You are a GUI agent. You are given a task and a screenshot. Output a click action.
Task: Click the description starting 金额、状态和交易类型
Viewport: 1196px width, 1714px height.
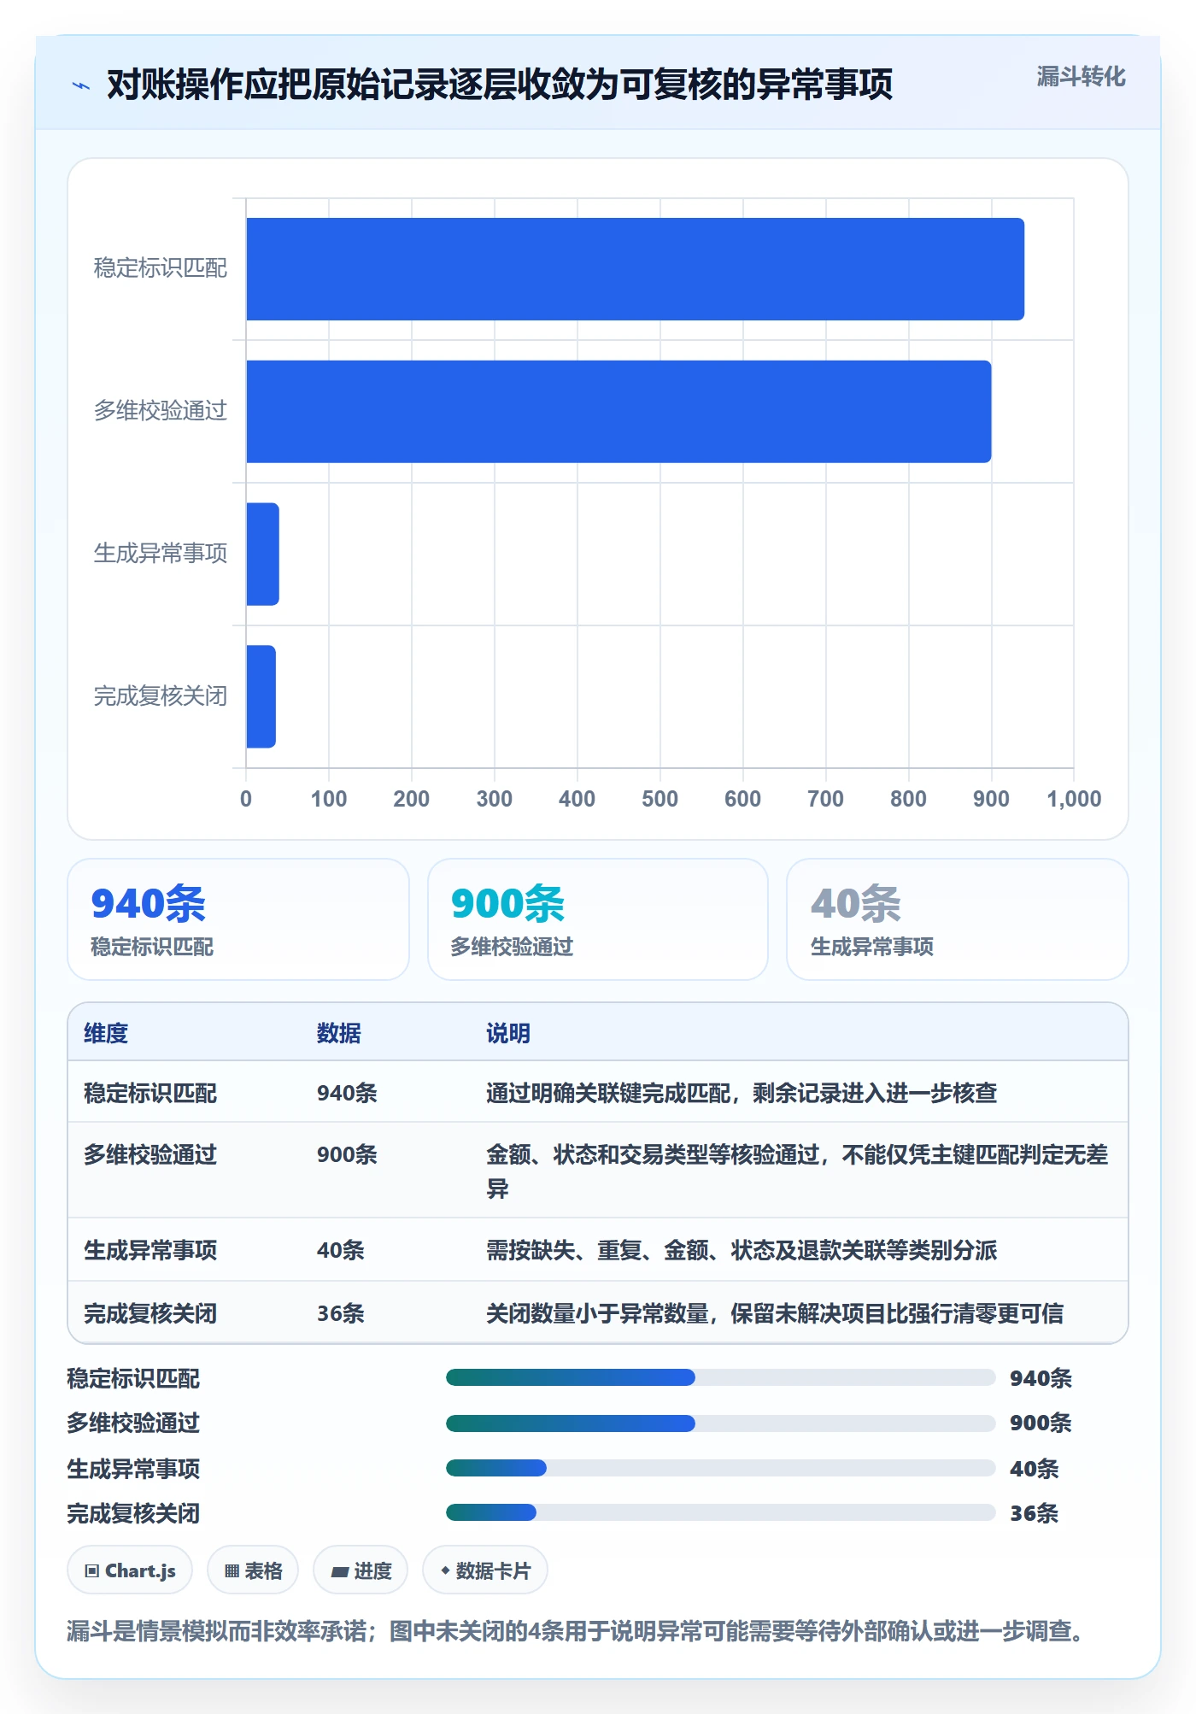(797, 1171)
